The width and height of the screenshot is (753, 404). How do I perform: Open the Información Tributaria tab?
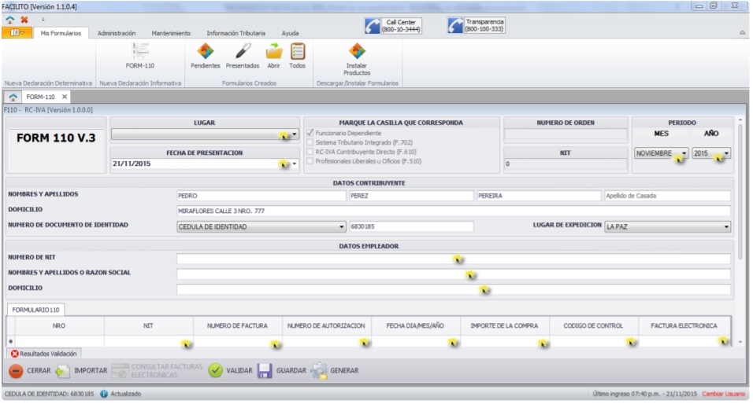pos(236,34)
